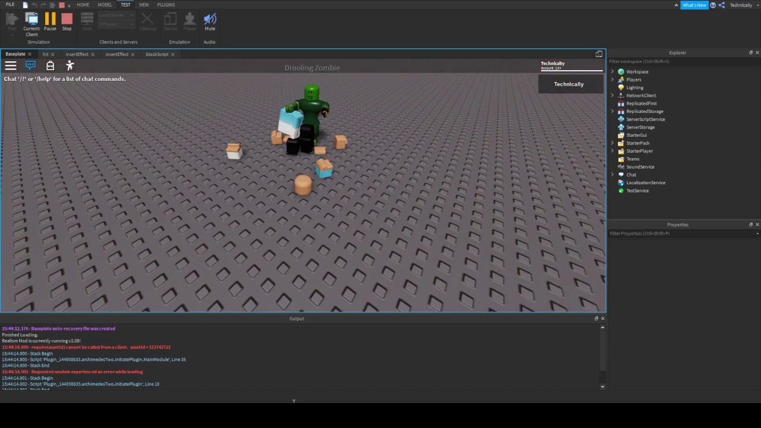Expand the StarterPlayer tree node
This screenshot has width=761, height=428.
tap(612, 151)
